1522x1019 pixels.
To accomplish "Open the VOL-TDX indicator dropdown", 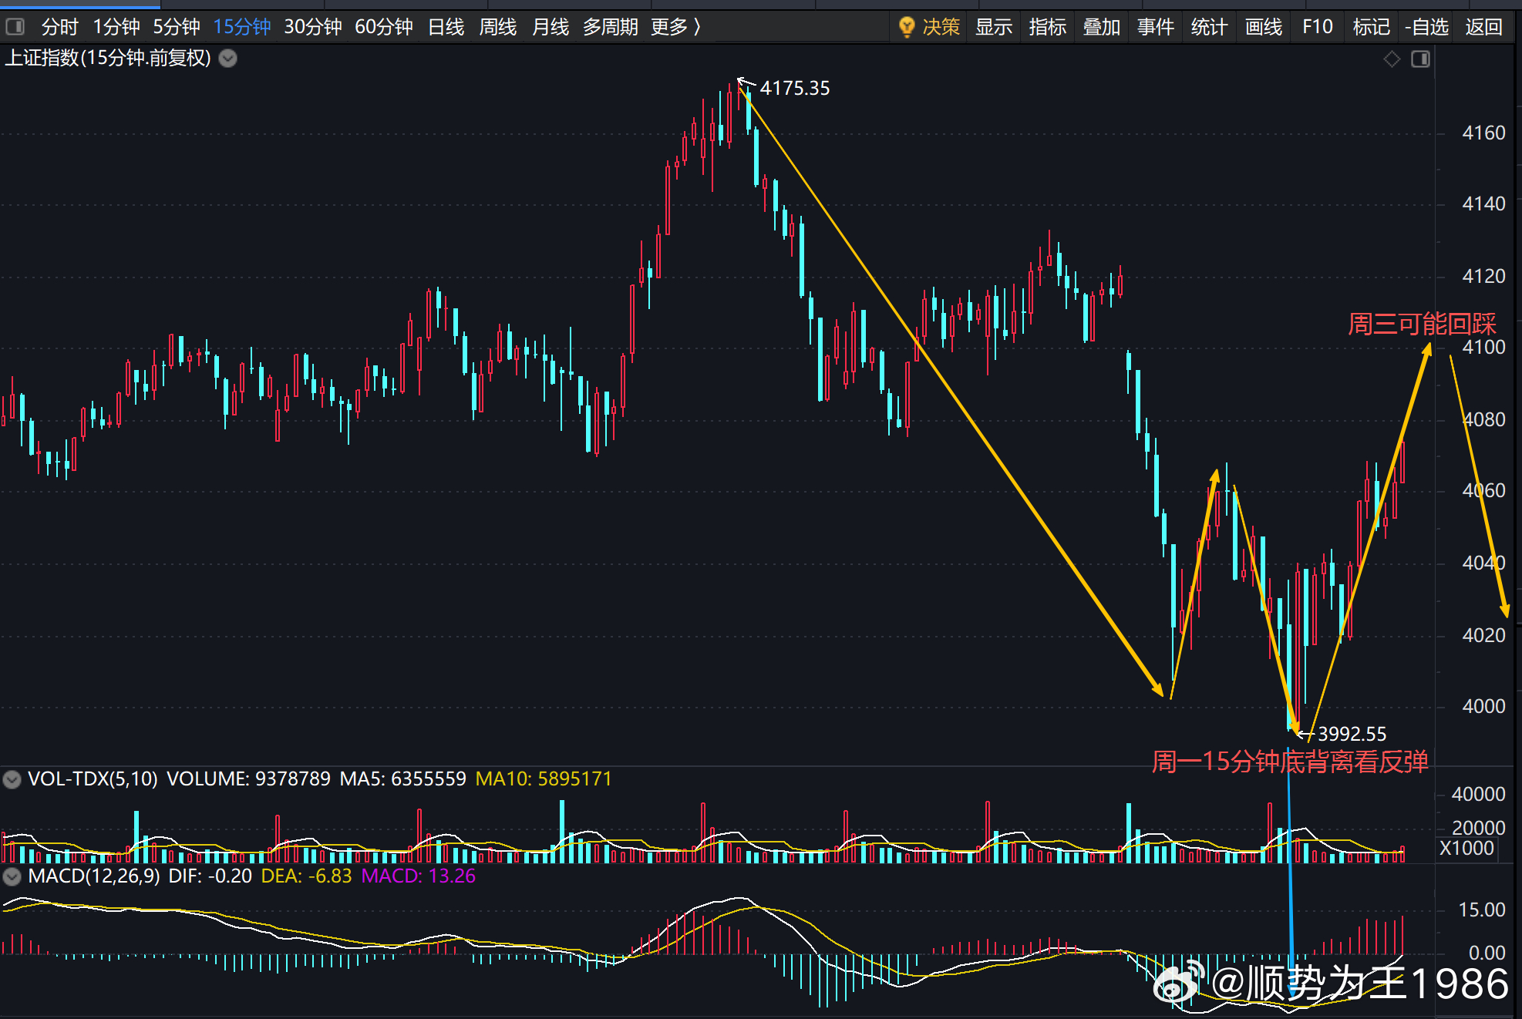I will coord(12,779).
